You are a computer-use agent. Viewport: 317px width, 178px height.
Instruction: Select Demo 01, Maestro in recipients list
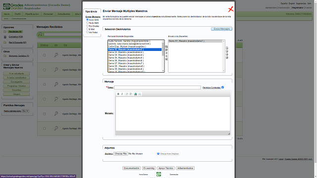(x=196, y=41)
